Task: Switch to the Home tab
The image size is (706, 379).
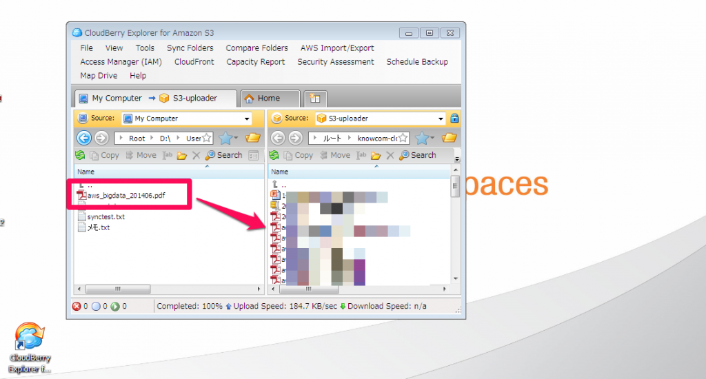Action: 270,99
